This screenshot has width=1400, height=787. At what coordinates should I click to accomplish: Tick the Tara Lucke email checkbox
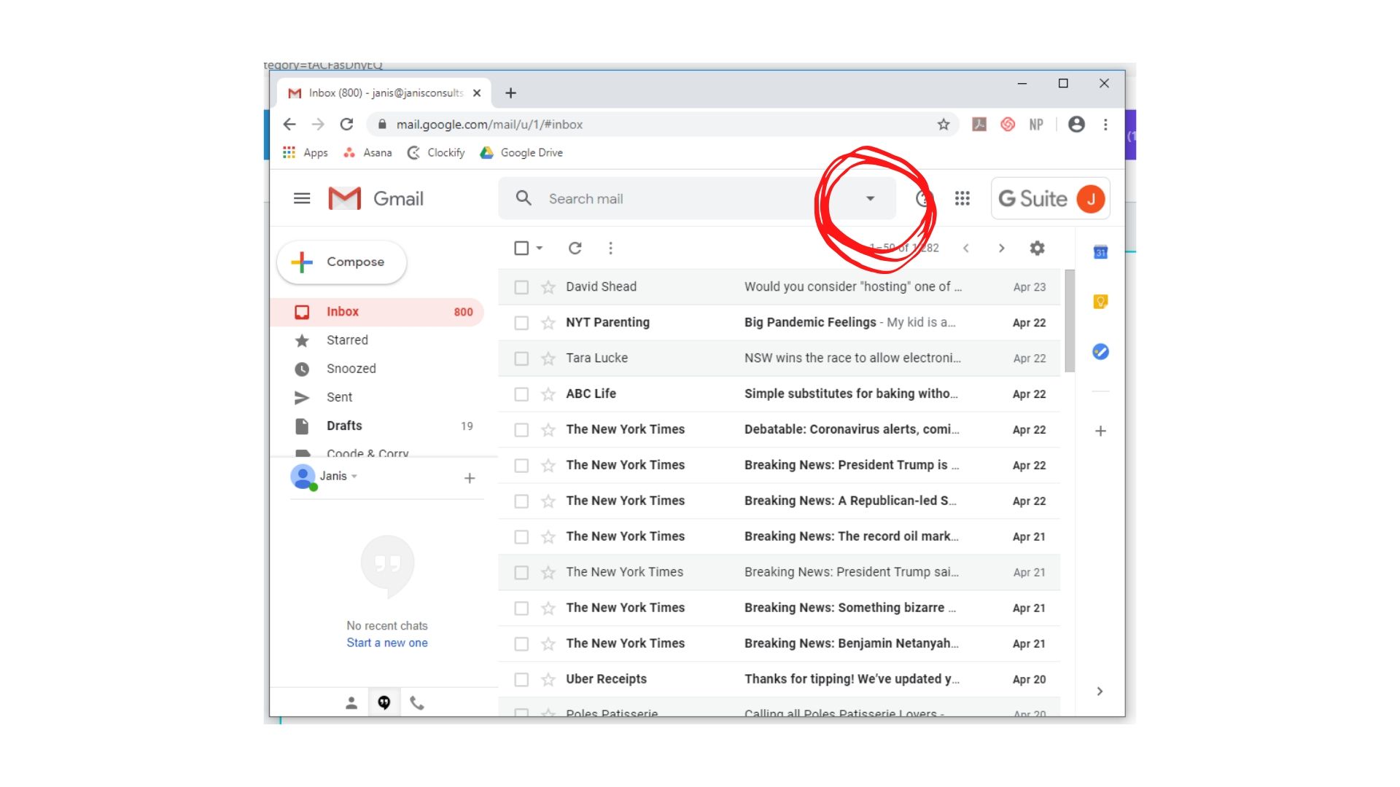[521, 359]
